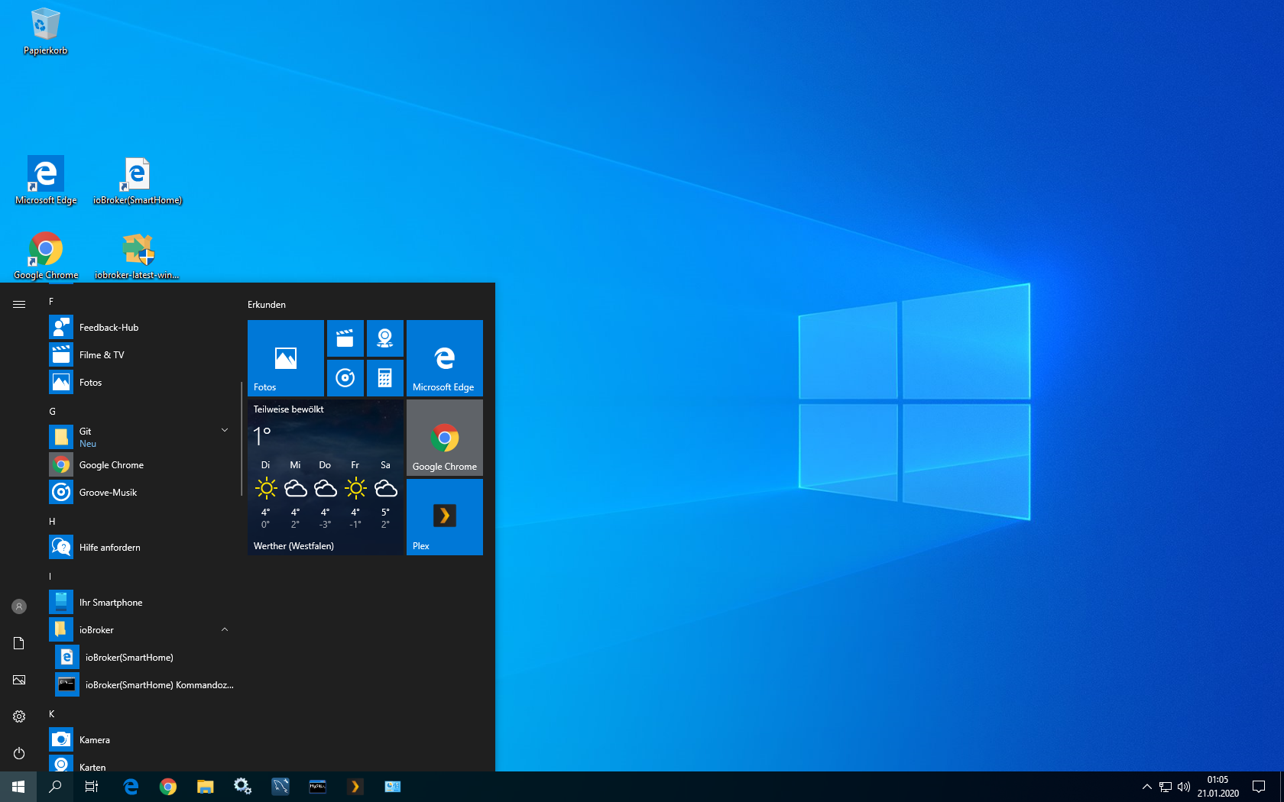Open Settings gear in Start sidebar
1284x802 pixels.
[19, 716]
